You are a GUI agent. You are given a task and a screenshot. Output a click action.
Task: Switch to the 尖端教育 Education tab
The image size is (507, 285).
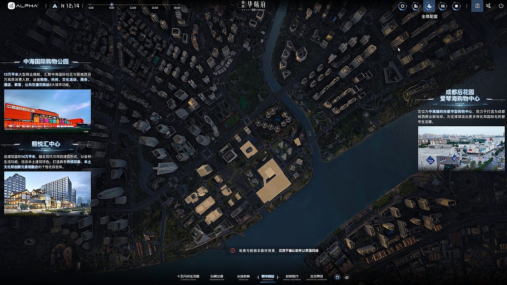[243, 277]
